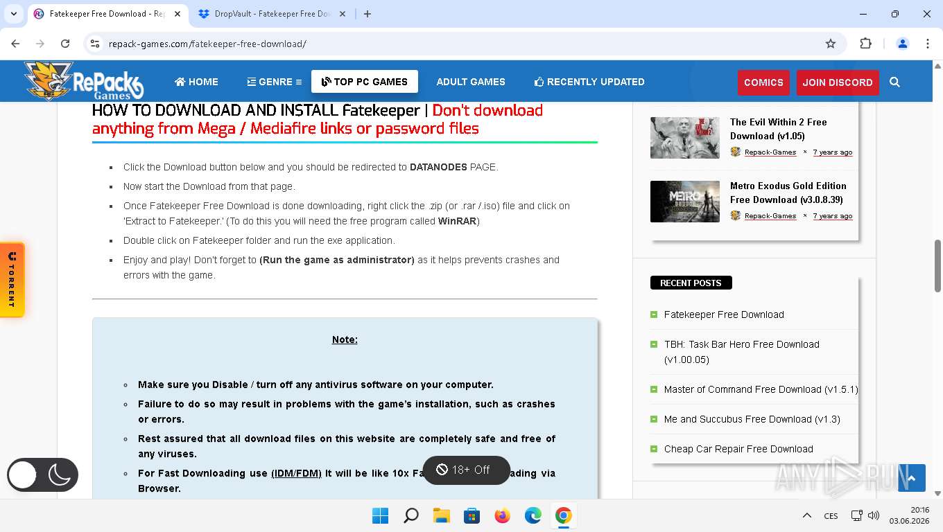Open Metro Exodus Gold Edition thumbnail
This screenshot has height=532, width=943.
(x=685, y=202)
